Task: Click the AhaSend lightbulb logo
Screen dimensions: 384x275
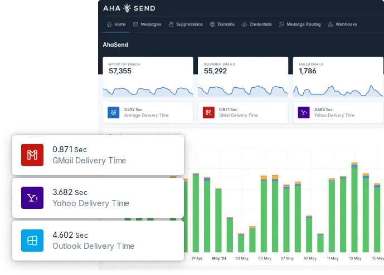Action: (127, 8)
